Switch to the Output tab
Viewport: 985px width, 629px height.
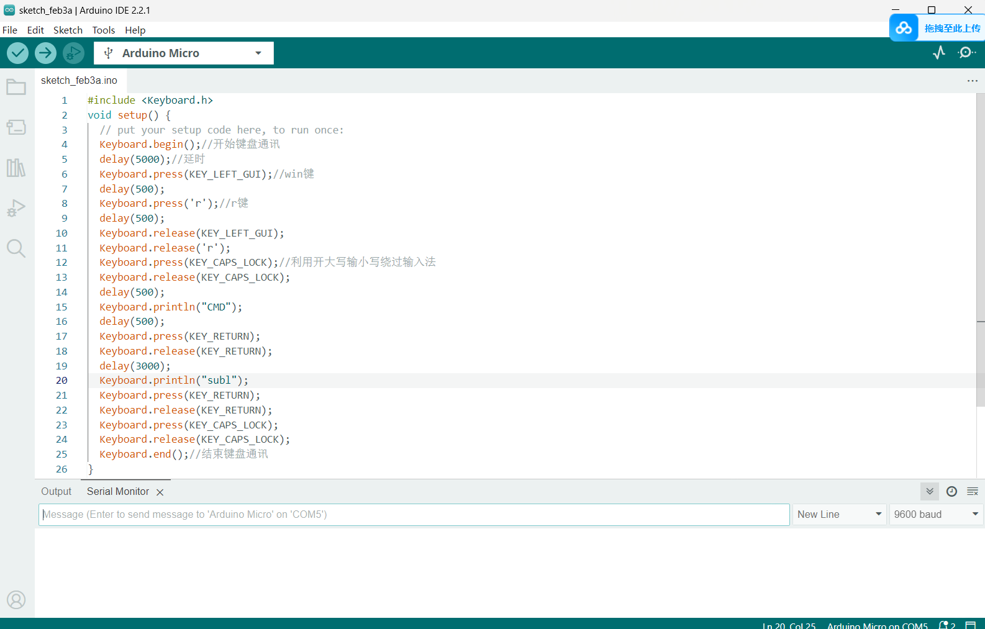[57, 492]
